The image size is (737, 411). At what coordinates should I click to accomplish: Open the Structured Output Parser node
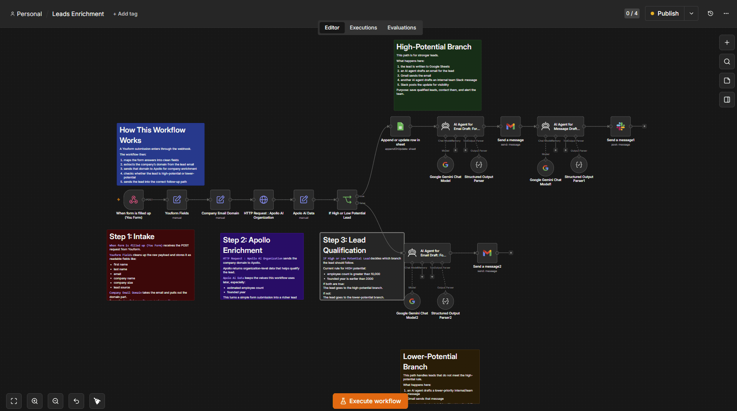tap(479, 165)
